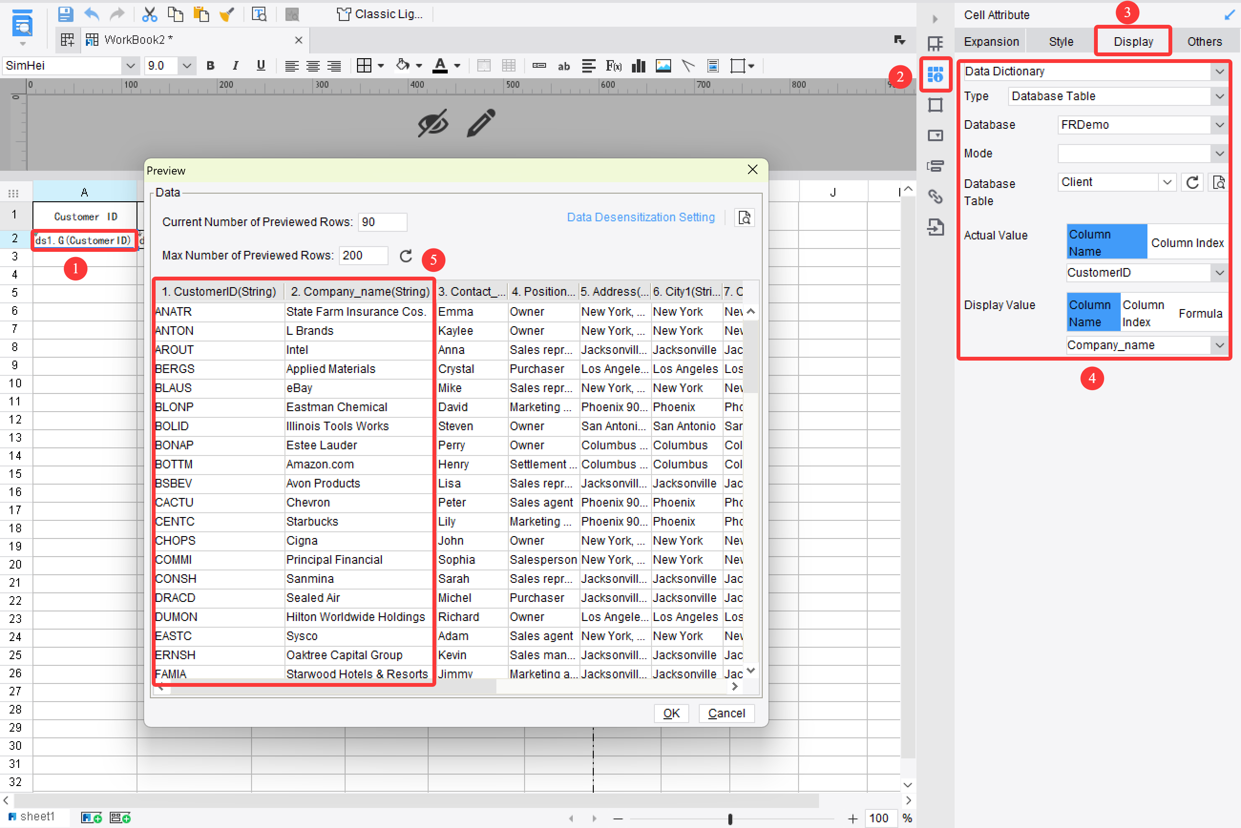This screenshot has width=1241, height=828.
Task: Select the Format Painter tool
Action: pyautogui.click(x=227, y=14)
